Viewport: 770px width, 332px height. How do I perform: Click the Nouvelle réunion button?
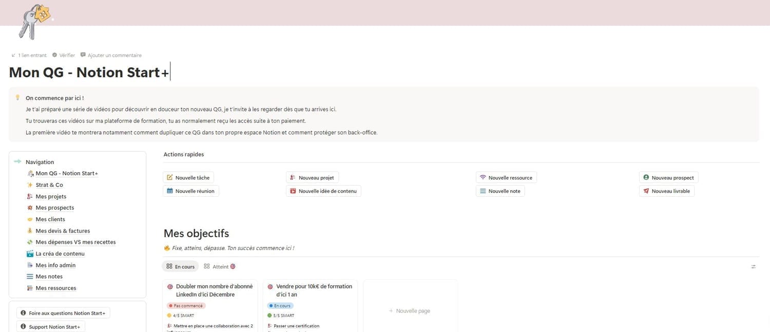coord(191,191)
